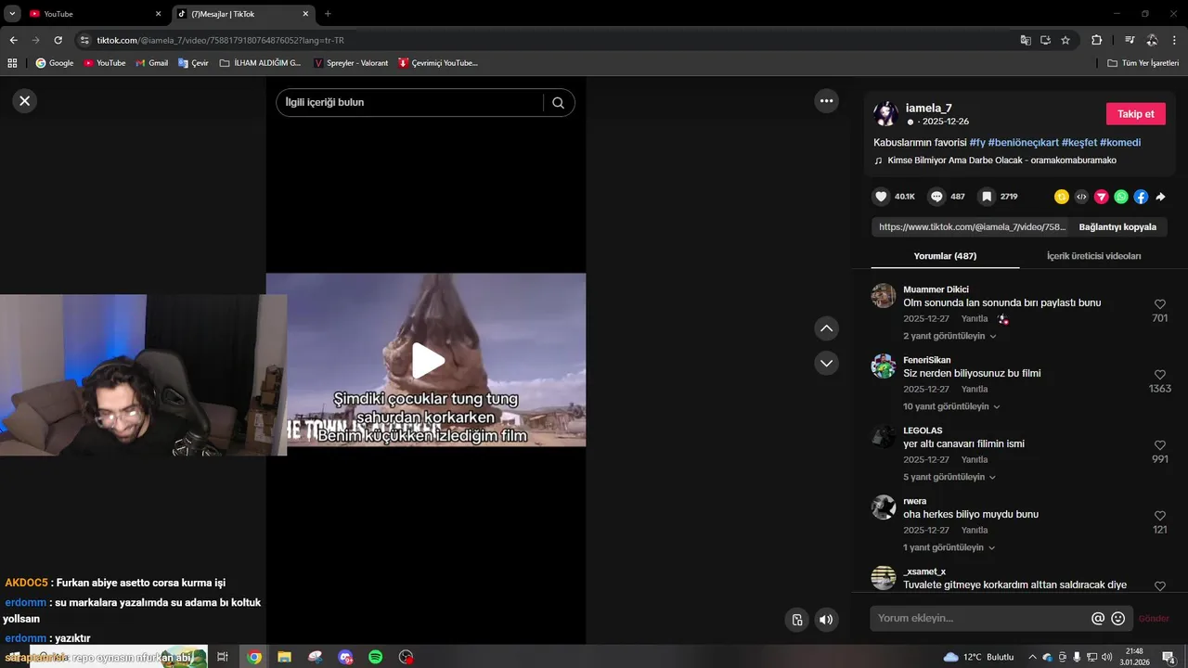This screenshot has height=668, width=1188.
Task: Like the LEGOLAS comment heart
Action: pyautogui.click(x=1159, y=445)
